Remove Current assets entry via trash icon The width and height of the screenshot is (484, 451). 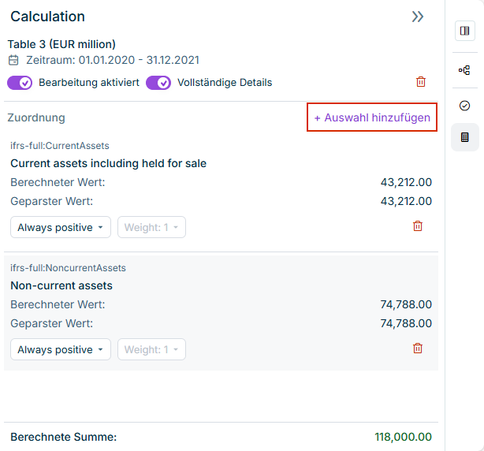click(418, 226)
